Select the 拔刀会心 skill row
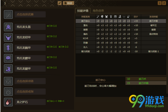This screenshot has height=112, width=168. coord(121,21)
